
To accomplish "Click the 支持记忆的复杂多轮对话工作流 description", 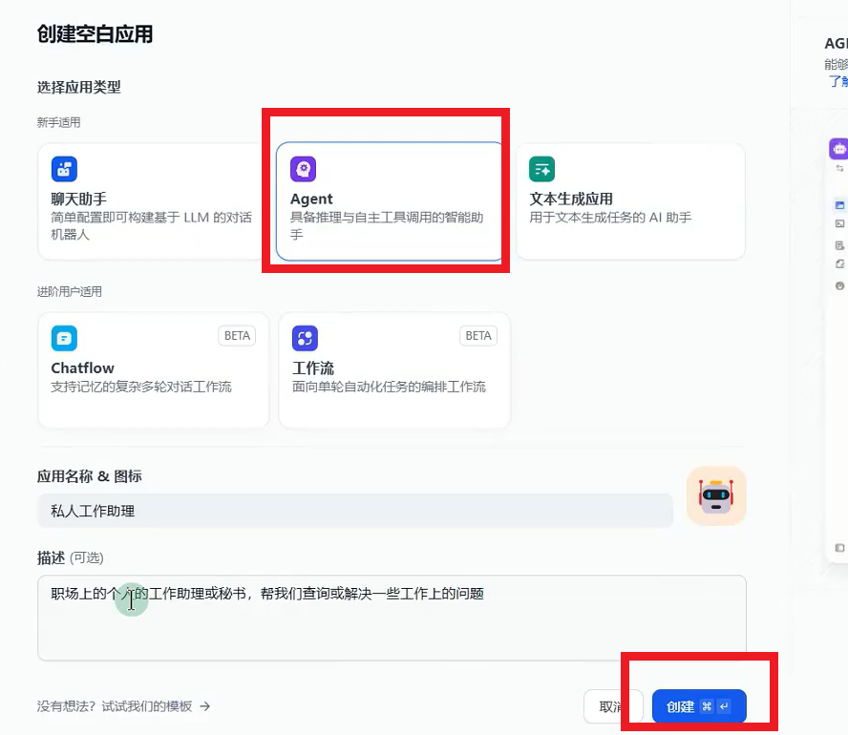I will pos(141,387).
